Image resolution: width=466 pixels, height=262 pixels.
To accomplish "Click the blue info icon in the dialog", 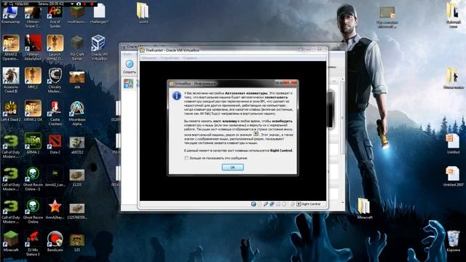I will (x=176, y=95).
